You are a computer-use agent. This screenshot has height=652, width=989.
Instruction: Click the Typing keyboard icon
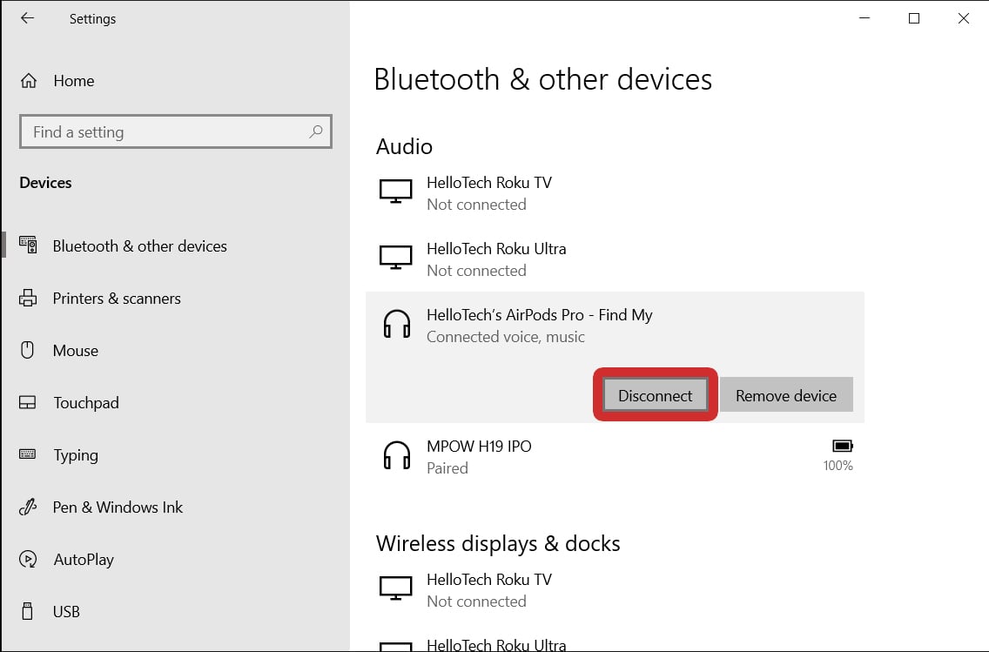click(x=28, y=455)
